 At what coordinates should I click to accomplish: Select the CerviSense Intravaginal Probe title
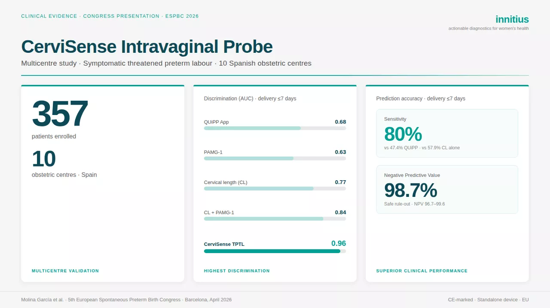147,47
